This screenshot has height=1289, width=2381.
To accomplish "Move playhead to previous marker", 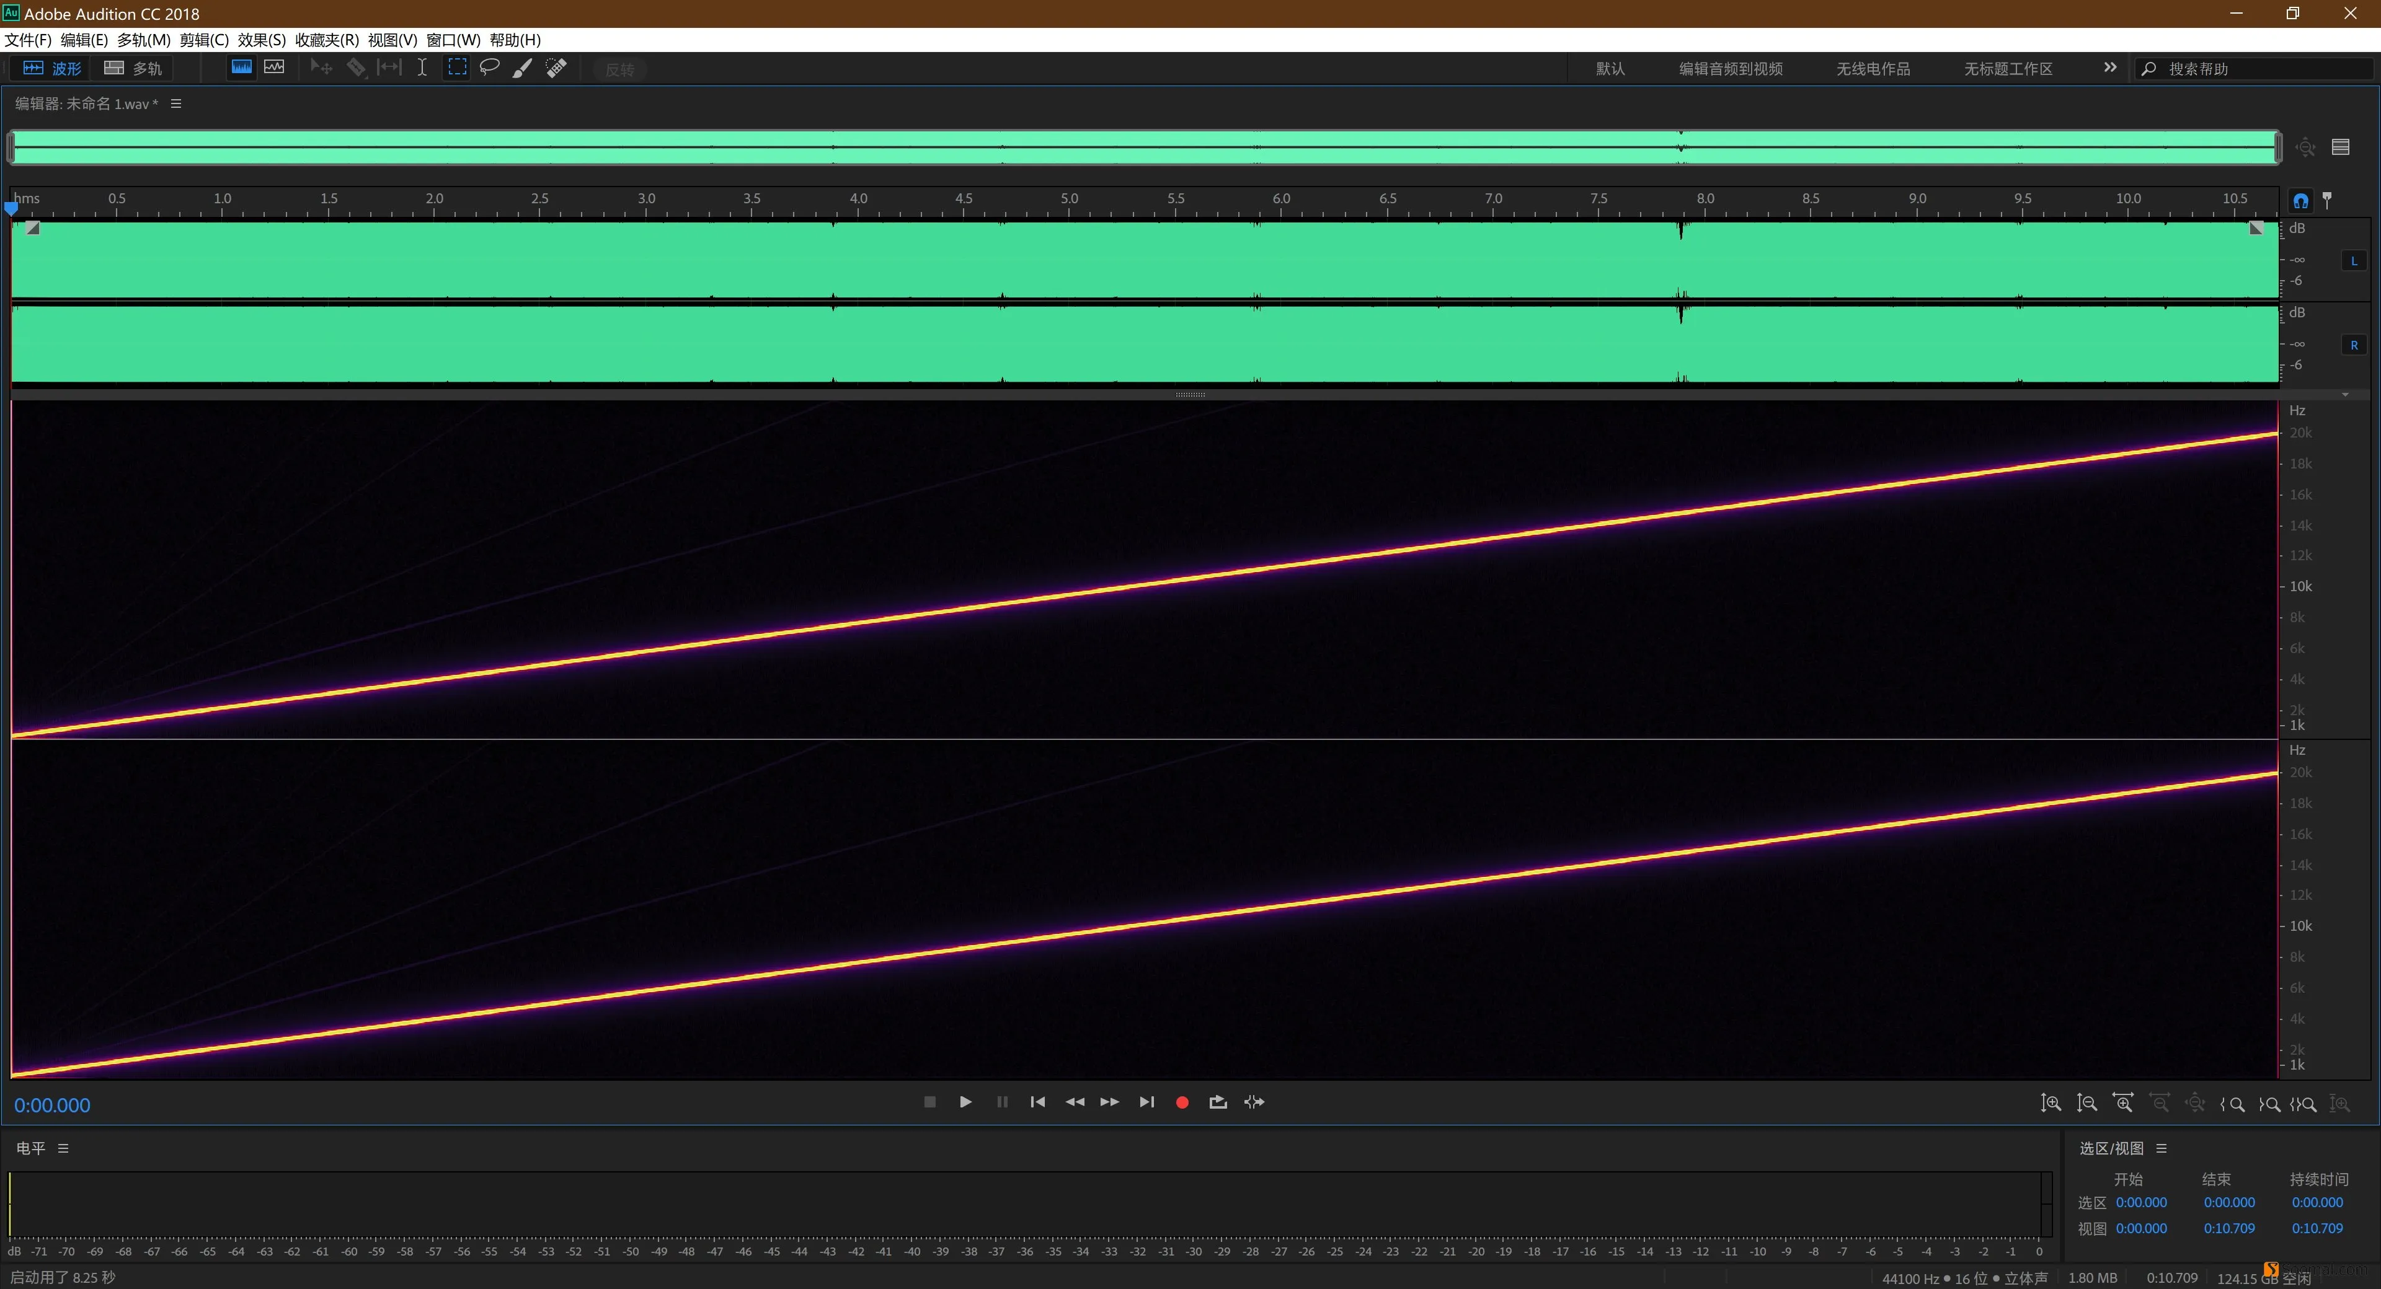I will tap(1038, 1101).
